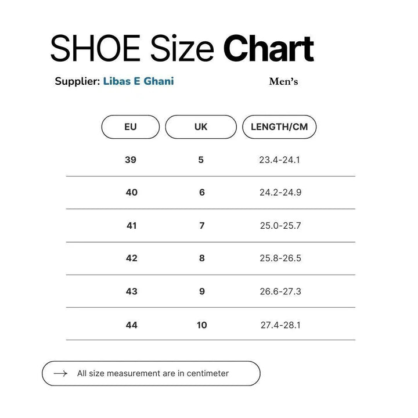Click UK size 5 value
Image resolution: width=418 pixels, height=418 pixels.
pyautogui.click(x=201, y=160)
